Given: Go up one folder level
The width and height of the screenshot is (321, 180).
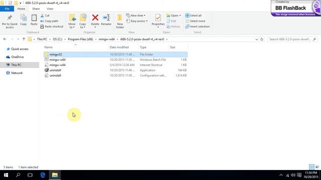Looking at the screenshot, I should coord(24,39).
